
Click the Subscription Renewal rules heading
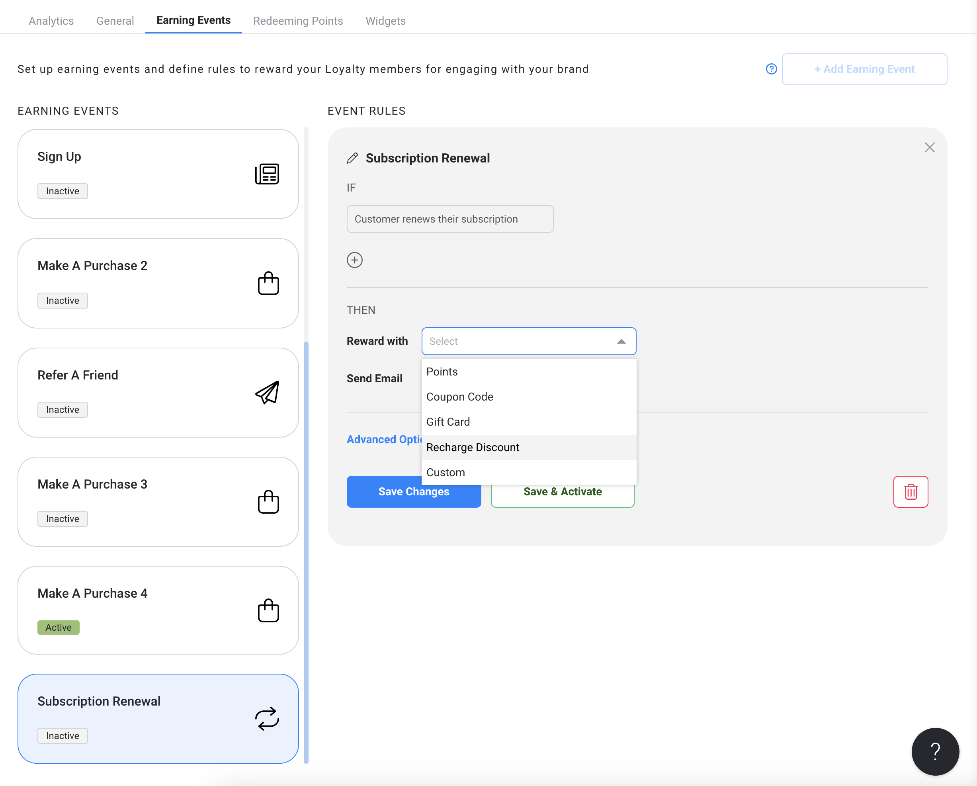pos(428,158)
